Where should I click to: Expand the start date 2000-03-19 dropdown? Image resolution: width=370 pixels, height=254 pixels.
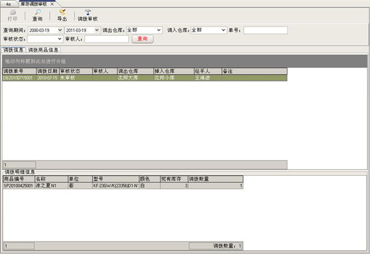click(x=60, y=30)
